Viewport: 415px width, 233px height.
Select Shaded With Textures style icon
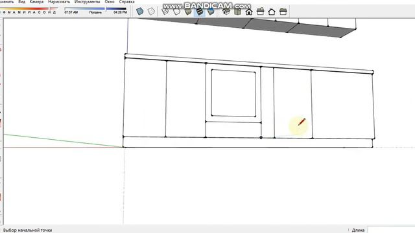click(199, 12)
